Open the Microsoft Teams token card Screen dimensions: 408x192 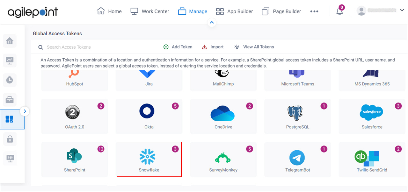coord(298,81)
